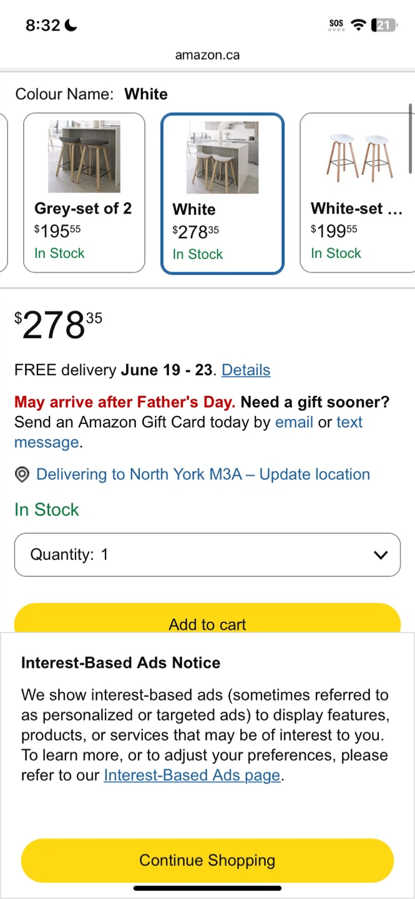Tap the SOS status indicator

[x=336, y=25]
